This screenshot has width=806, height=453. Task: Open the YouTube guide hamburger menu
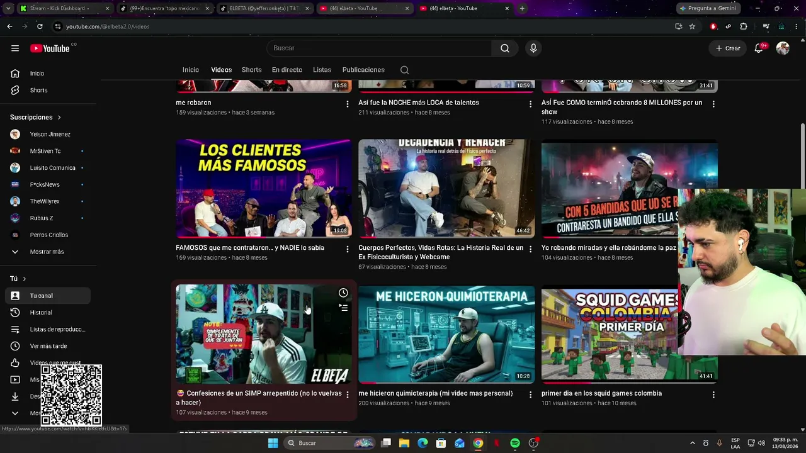tap(15, 48)
